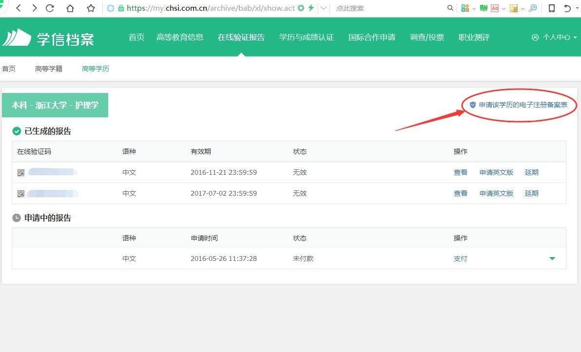
Task: Expand the green dropdown arrow in the pending report row
Action: pyautogui.click(x=552, y=259)
